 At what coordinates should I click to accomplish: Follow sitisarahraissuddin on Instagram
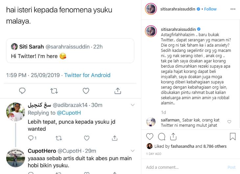click(x=210, y=9)
